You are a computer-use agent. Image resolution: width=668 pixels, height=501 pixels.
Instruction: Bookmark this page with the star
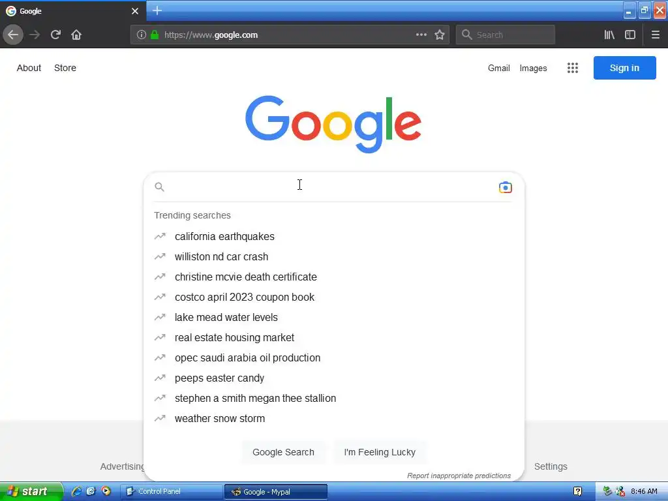pyautogui.click(x=440, y=35)
